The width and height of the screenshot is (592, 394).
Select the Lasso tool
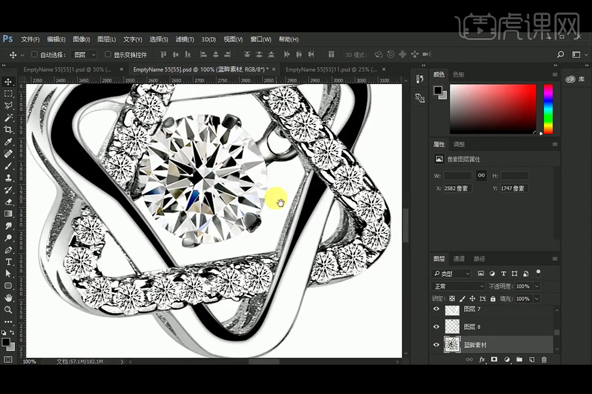8,106
